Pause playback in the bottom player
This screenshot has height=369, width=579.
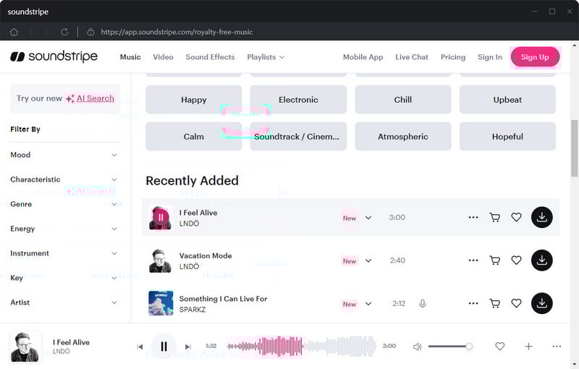[x=164, y=346]
